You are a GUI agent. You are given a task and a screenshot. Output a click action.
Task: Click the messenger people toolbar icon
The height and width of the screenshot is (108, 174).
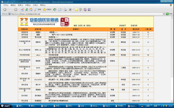click(81, 10)
